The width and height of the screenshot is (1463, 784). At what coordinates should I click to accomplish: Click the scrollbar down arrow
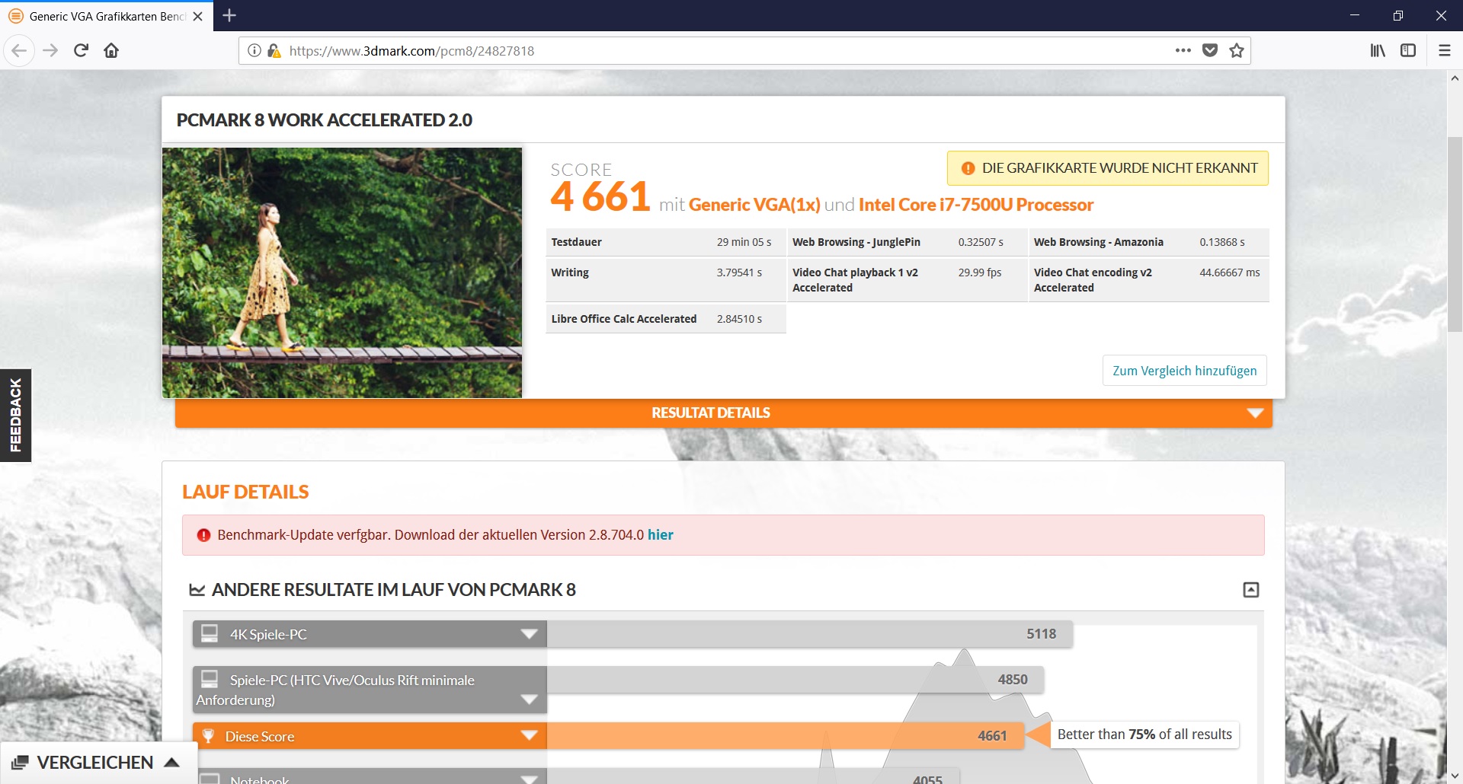1455,776
